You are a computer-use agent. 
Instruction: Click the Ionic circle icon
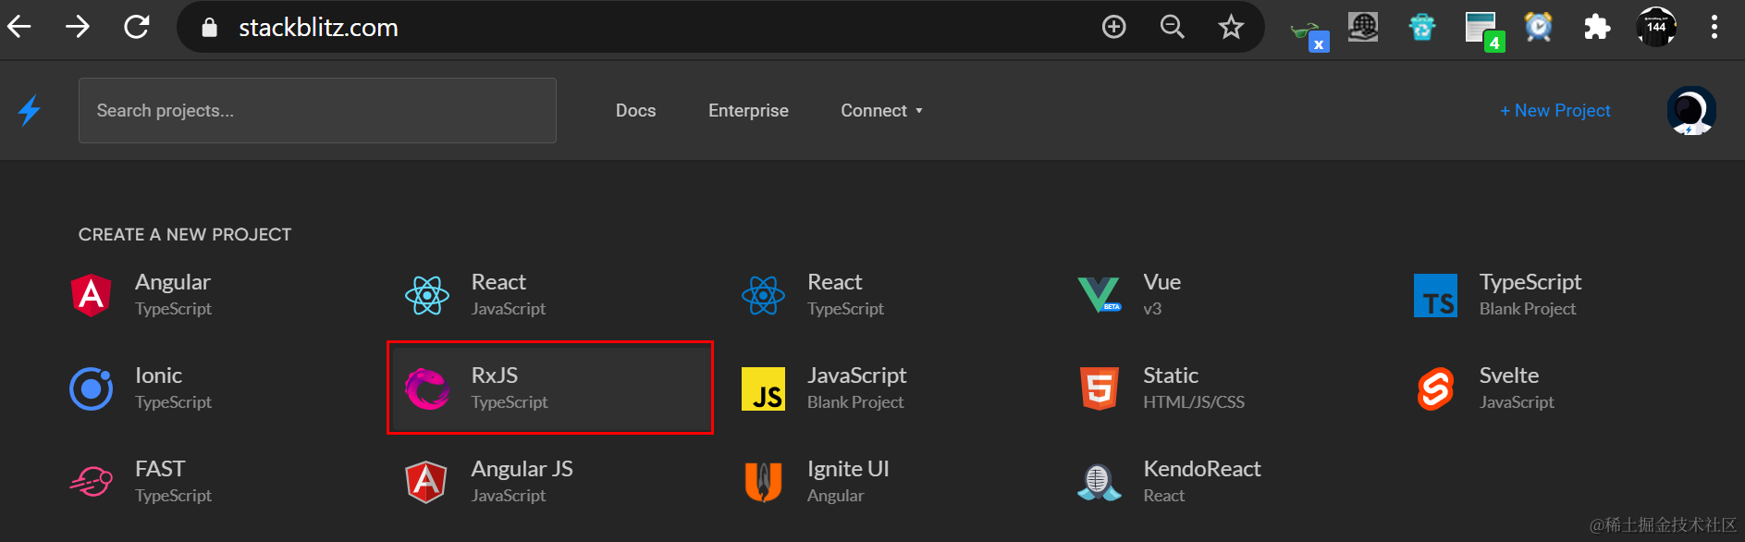[x=92, y=388]
